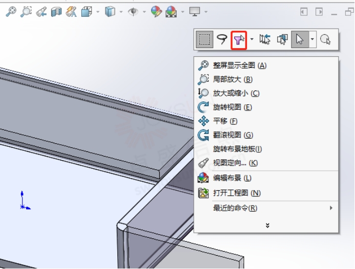Click Previous View icon in top toolbar
Image resolution: width=355 pixels, height=269 pixels.
(x=41, y=12)
